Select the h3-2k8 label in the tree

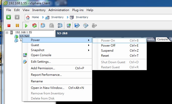click(x=24, y=36)
